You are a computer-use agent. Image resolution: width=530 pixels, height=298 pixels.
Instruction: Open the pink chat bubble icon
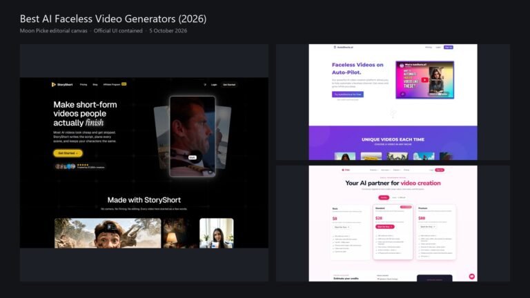coord(472,277)
